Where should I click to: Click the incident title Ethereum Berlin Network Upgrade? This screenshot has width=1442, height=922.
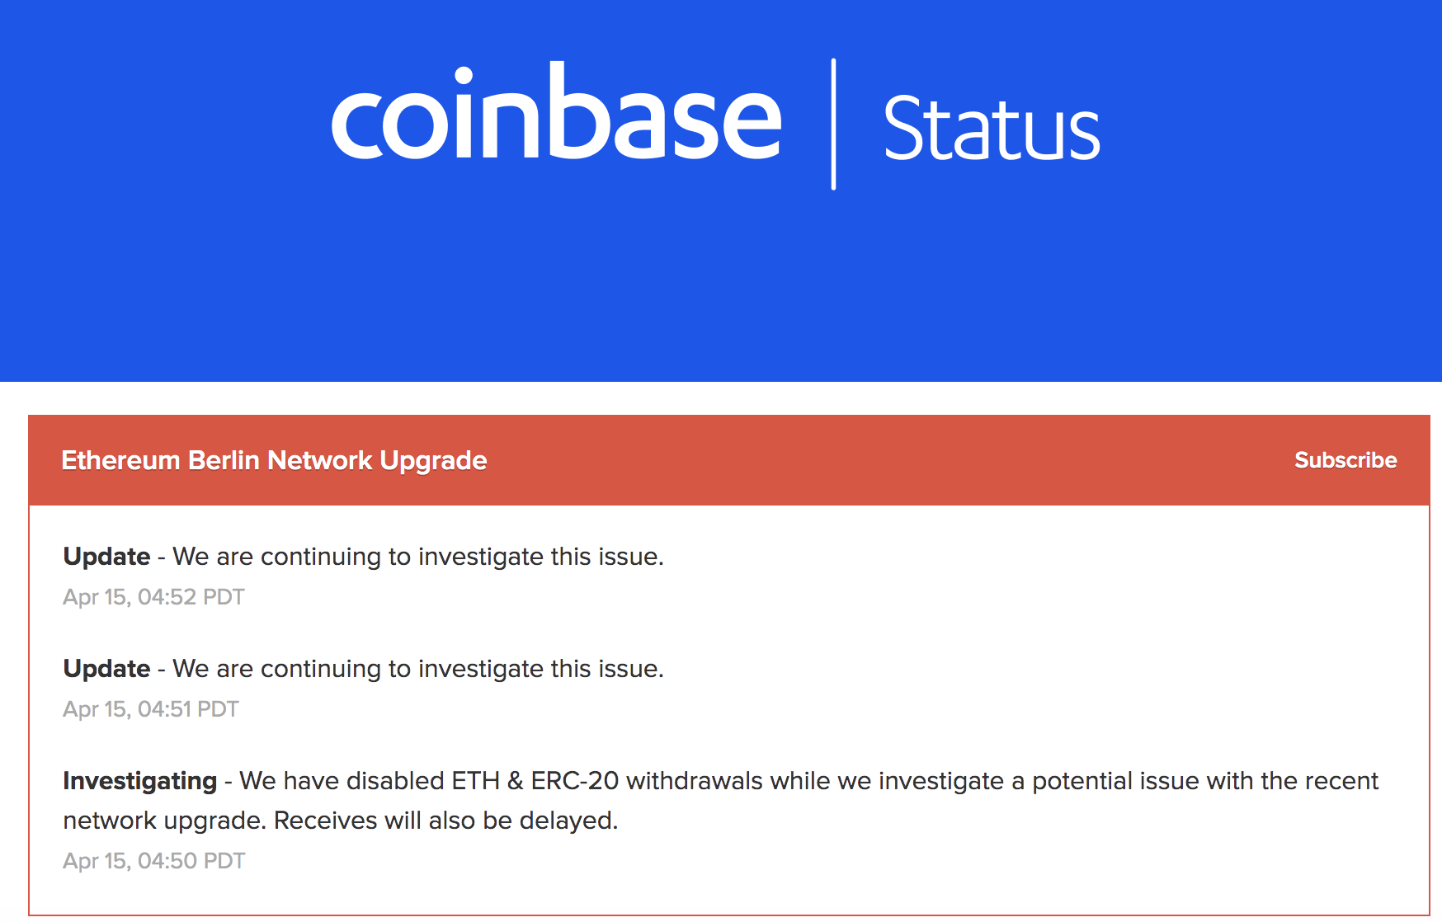click(x=274, y=460)
